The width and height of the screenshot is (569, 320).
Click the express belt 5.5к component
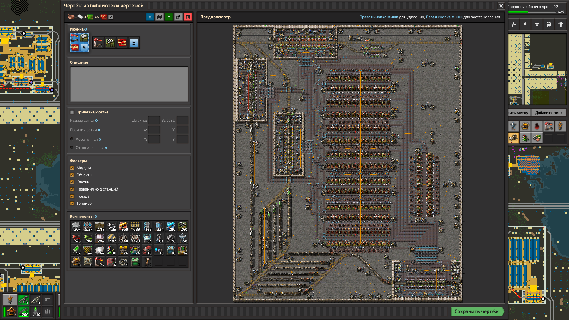tap(88, 226)
